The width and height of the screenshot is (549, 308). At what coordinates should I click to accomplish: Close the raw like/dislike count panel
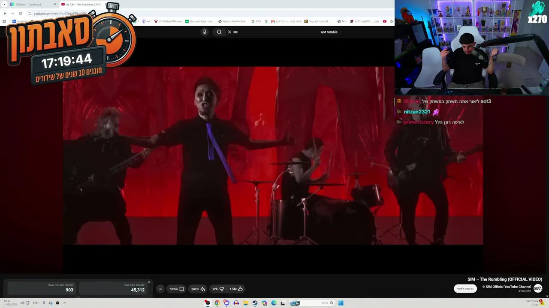149,282
